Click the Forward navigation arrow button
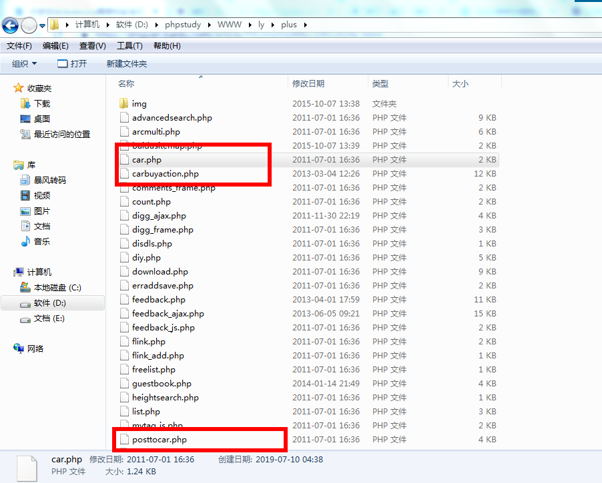This screenshot has height=483, width=602. pyautogui.click(x=29, y=25)
